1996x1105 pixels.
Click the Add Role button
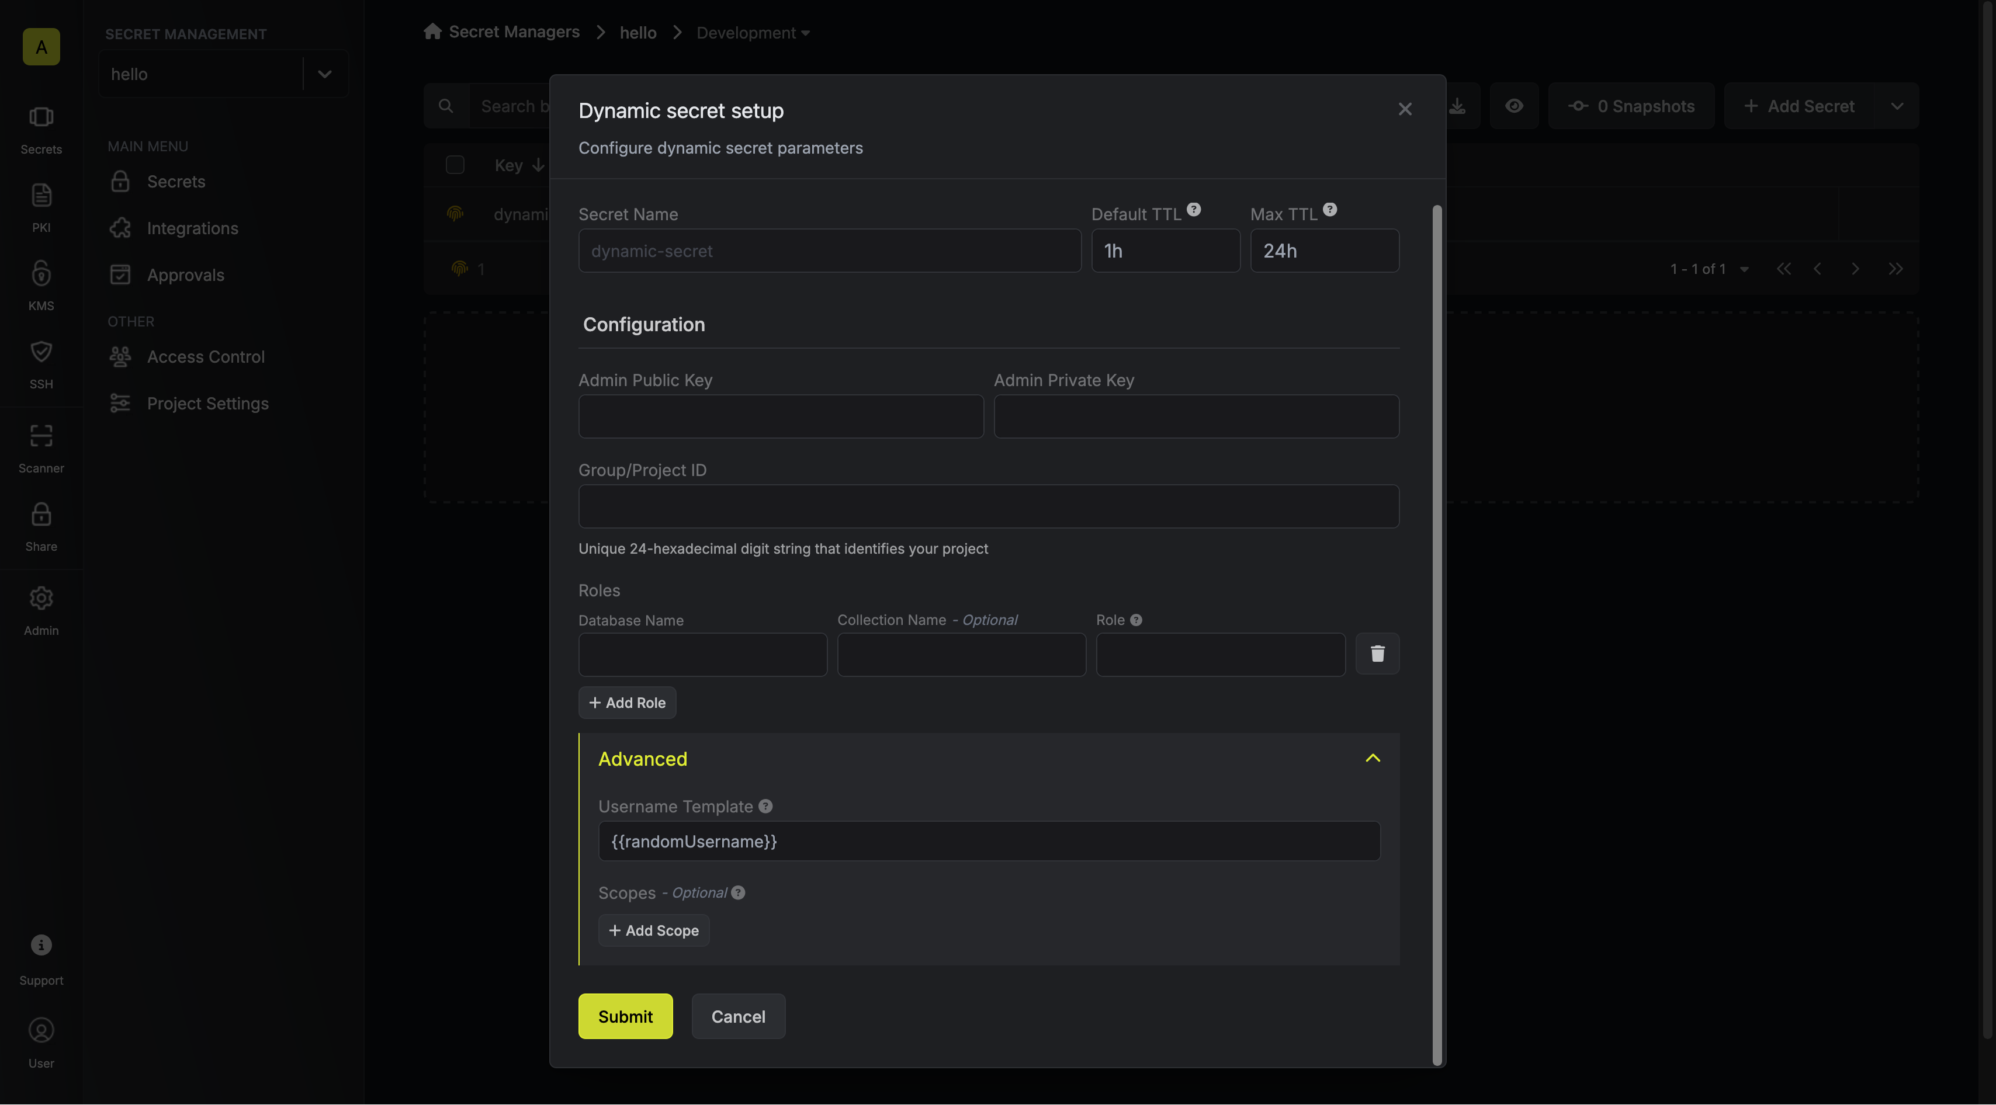point(627,703)
